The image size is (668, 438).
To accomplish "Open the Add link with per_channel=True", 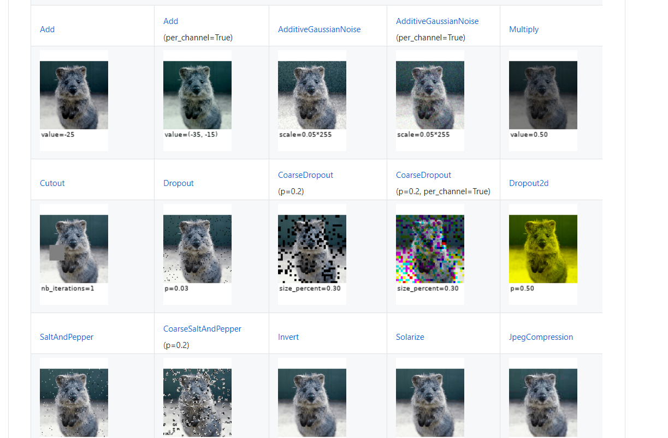I will pos(170,21).
